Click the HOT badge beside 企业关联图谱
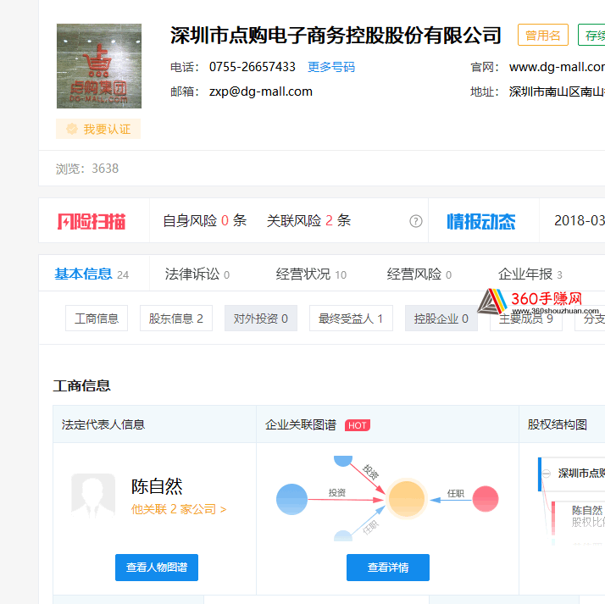605x604 pixels. click(358, 425)
